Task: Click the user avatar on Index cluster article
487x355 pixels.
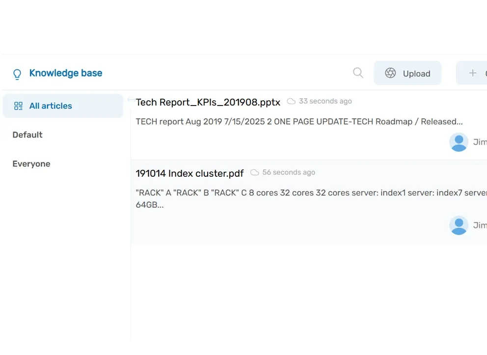Action: pos(459,225)
